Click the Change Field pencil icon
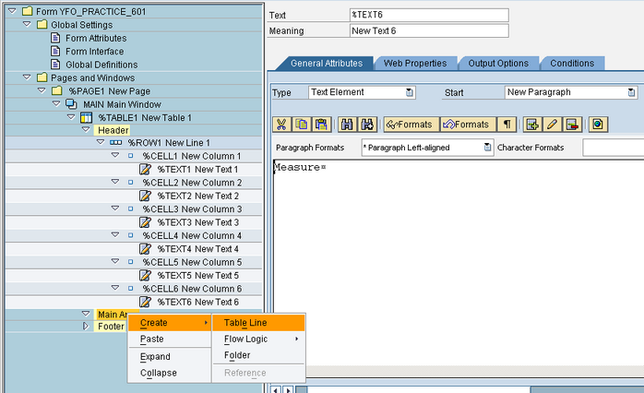This screenshot has width=644, height=393. tap(552, 124)
